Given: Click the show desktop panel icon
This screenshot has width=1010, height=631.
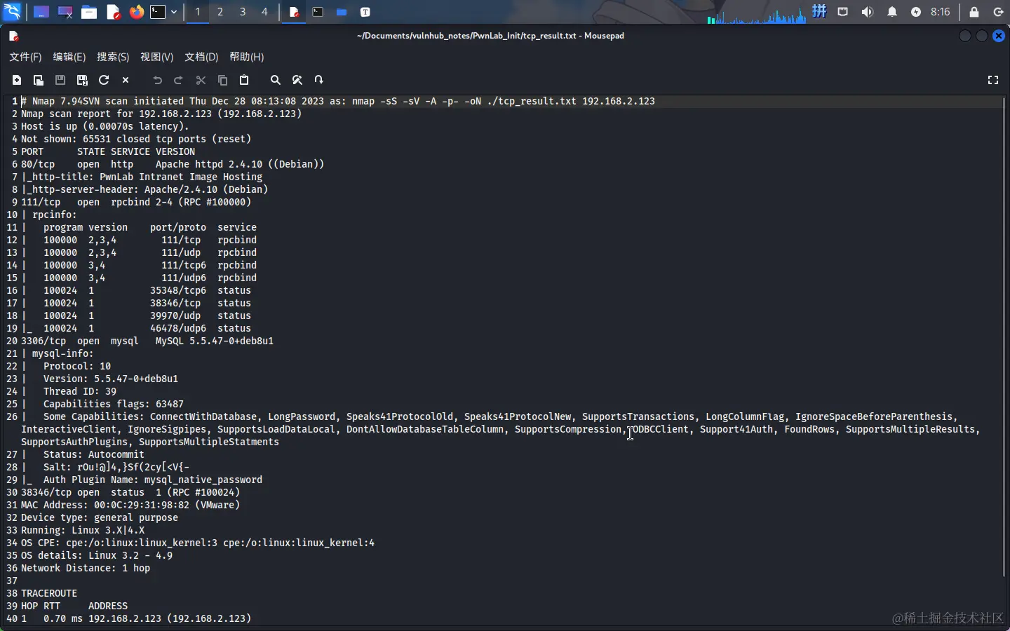Looking at the screenshot, I should pos(41,12).
